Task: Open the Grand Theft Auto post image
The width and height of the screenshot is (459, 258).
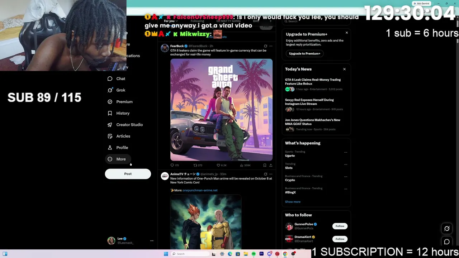Action: click(x=221, y=110)
